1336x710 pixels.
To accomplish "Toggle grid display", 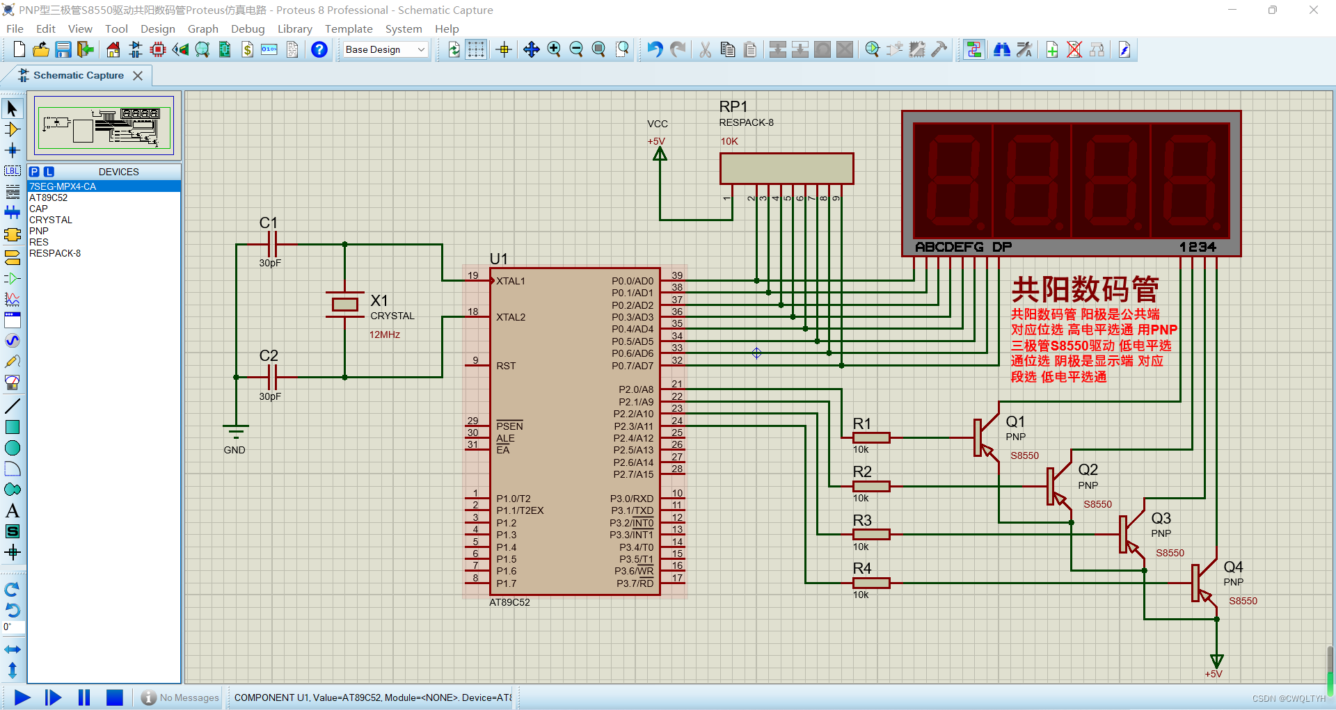I will [x=476, y=49].
